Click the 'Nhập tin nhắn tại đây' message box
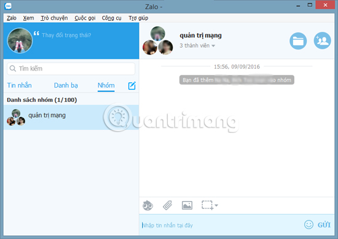The height and width of the screenshot is (239, 338). coord(221,225)
